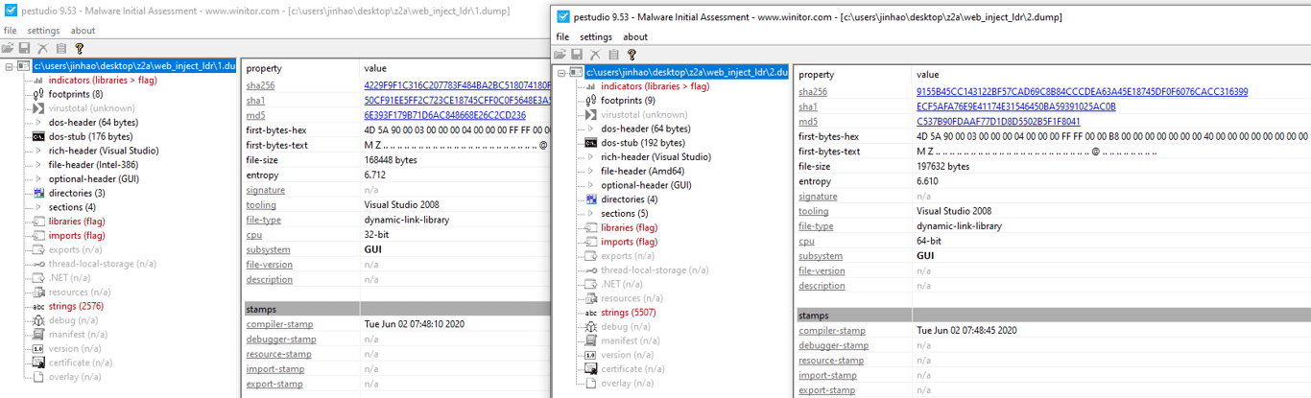Click the libraries icon in the 2.dump tree
This screenshot has height=398, width=1311.
click(x=591, y=227)
